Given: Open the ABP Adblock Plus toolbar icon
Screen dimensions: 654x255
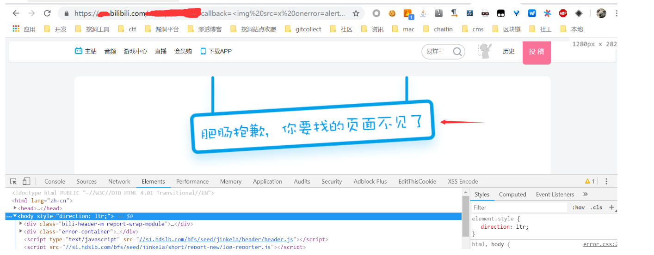Looking at the screenshot, I should [x=563, y=13].
